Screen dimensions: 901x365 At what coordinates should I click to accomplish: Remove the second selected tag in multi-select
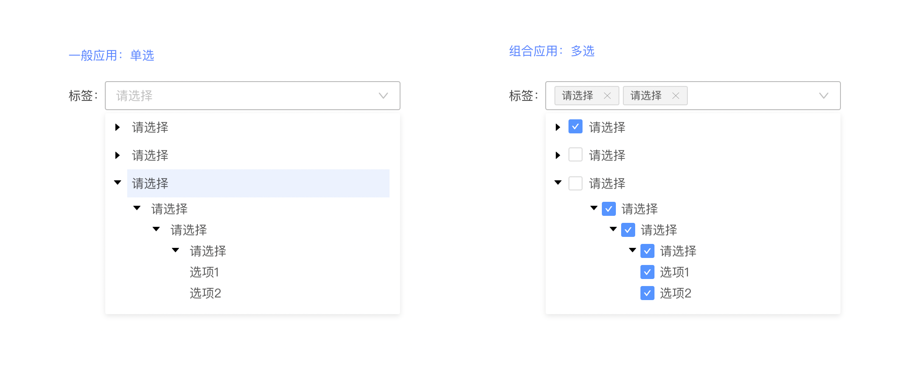click(676, 96)
